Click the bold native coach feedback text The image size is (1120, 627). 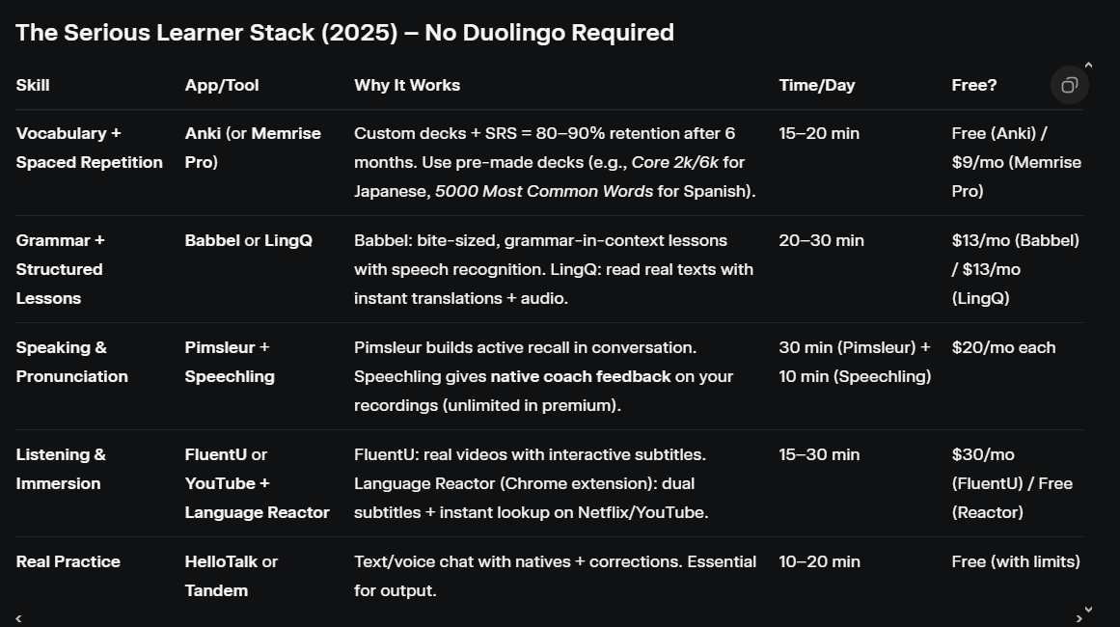coord(581,376)
